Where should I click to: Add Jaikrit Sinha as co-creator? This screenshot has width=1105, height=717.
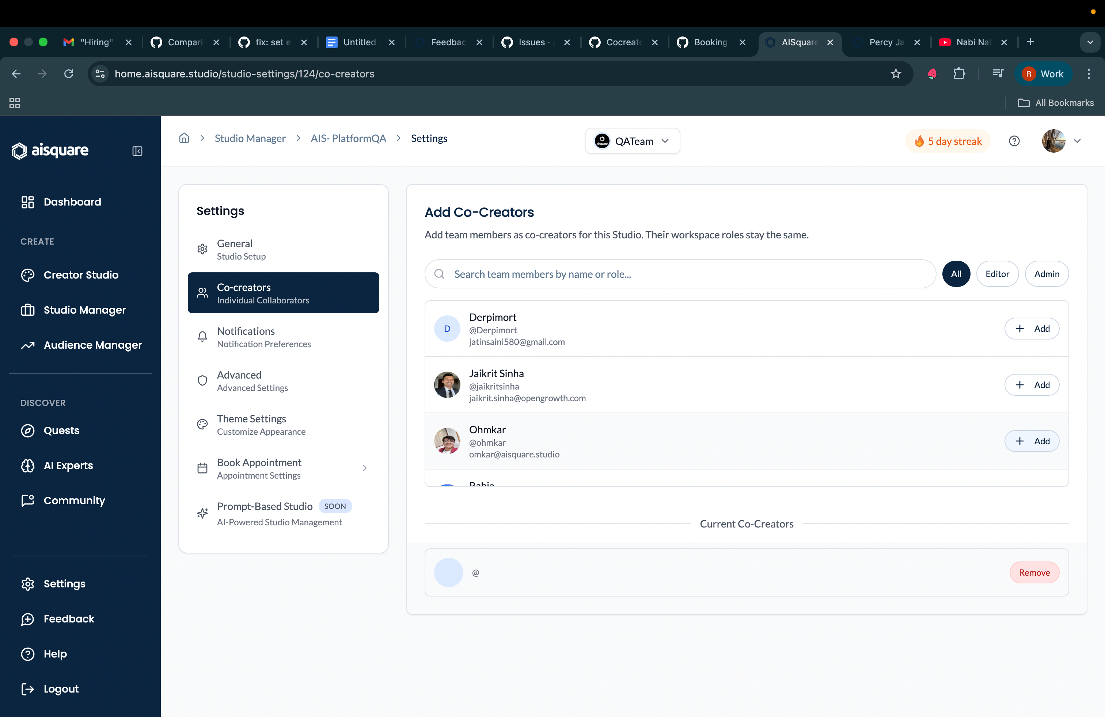point(1032,385)
